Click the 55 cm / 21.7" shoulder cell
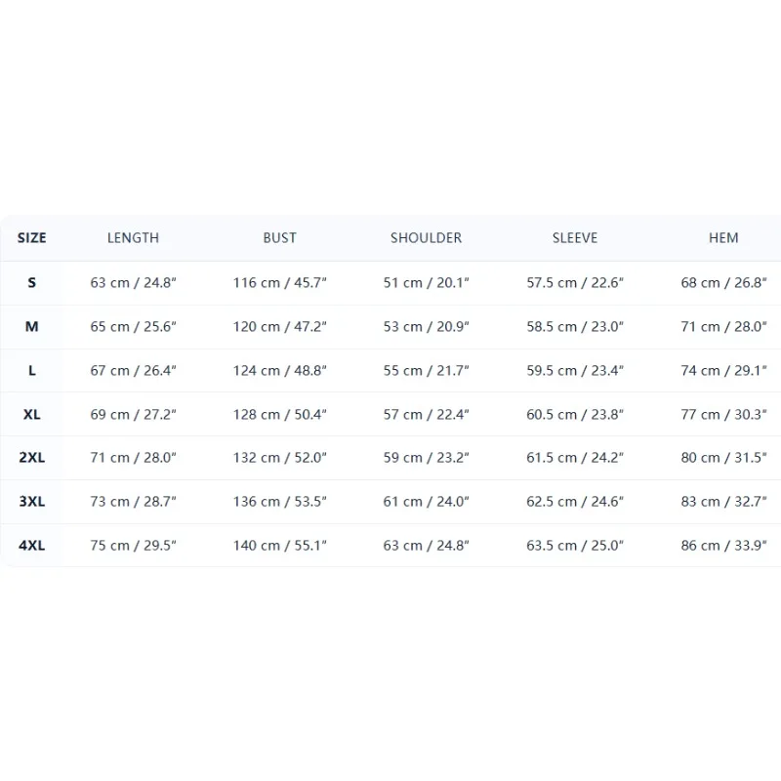 426,371
